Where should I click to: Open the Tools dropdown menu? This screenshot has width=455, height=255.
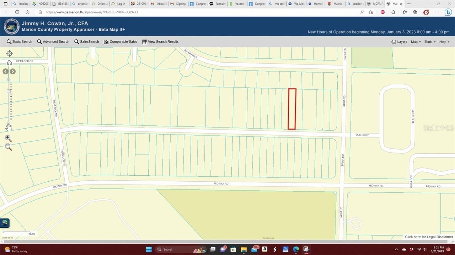coord(429,41)
